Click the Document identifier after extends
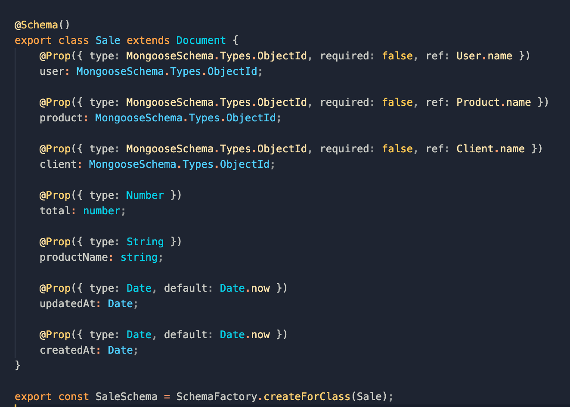Image resolution: width=570 pixels, height=407 pixels. (x=201, y=40)
